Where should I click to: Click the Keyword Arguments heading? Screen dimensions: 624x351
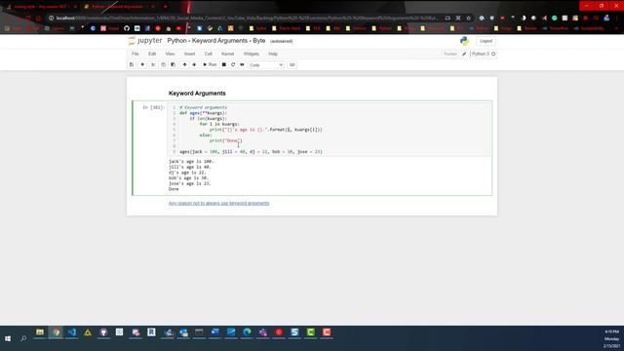[197, 94]
